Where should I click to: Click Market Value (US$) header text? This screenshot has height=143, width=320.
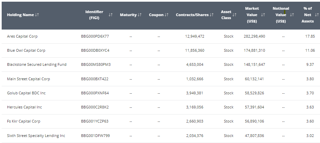tap(252, 15)
